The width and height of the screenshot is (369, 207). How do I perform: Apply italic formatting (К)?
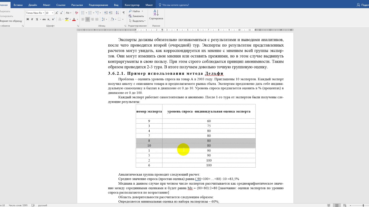tap(32, 19)
